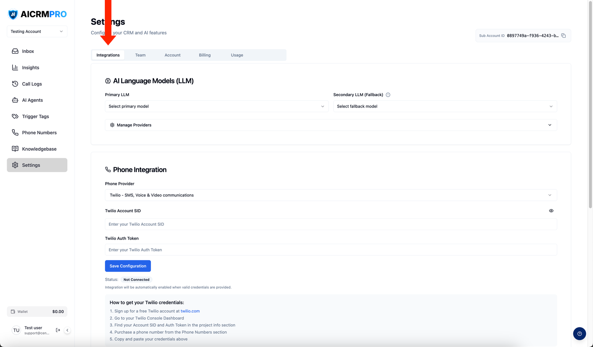Click the Phone Integration phone icon
The height and width of the screenshot is (347, 593).
click(x=108, y=169)
